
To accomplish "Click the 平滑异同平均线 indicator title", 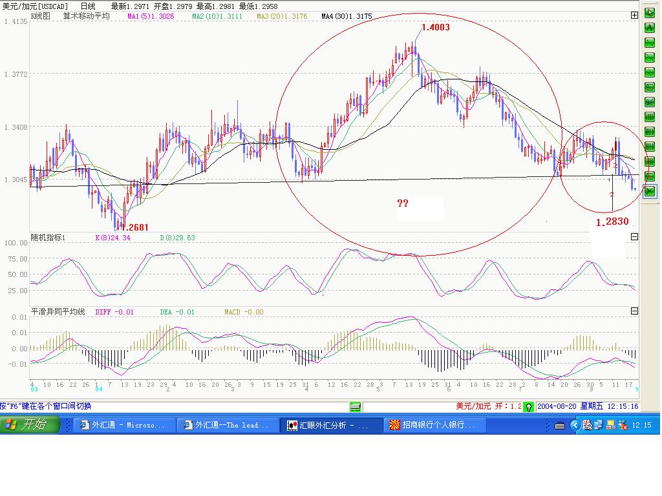I will pyautogui.click(x=58, y=312).
